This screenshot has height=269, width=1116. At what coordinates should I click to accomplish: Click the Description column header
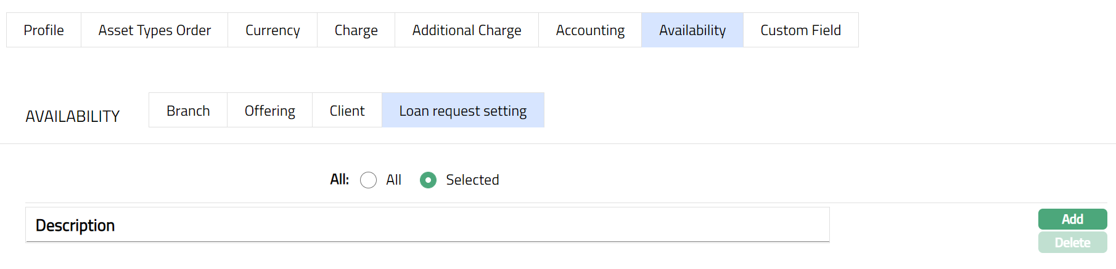click(75, 225)
